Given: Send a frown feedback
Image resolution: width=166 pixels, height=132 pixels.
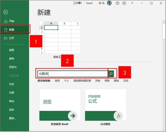Looking at the screenshot, I should 124,3.
